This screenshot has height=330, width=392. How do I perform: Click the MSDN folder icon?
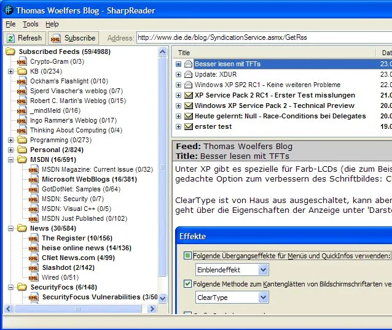click(22, 159)
